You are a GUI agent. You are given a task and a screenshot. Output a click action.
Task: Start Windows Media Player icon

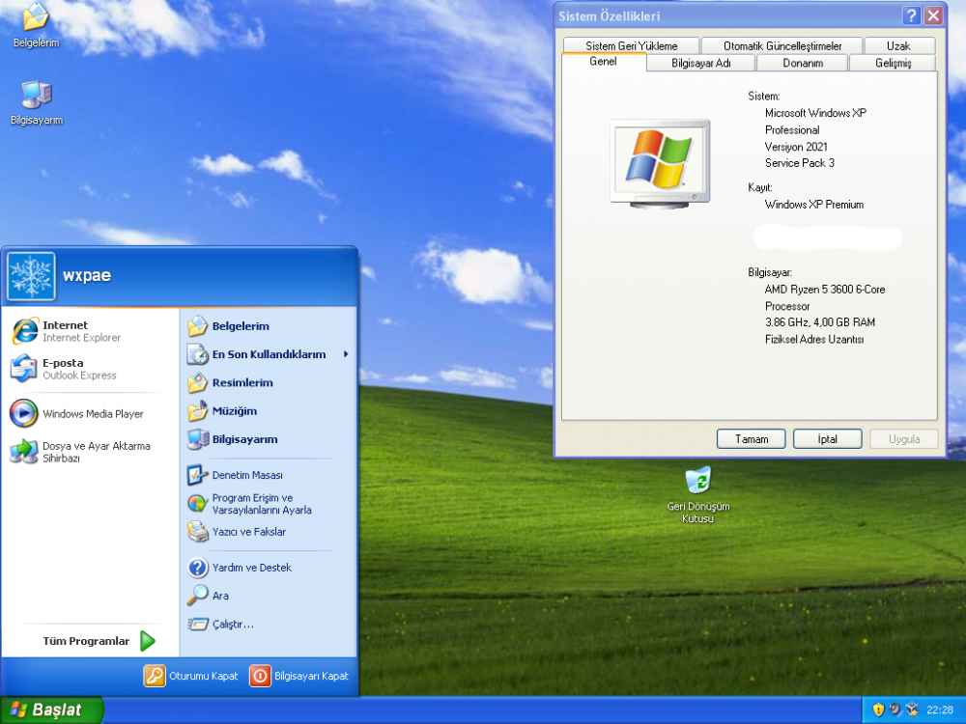24,414
